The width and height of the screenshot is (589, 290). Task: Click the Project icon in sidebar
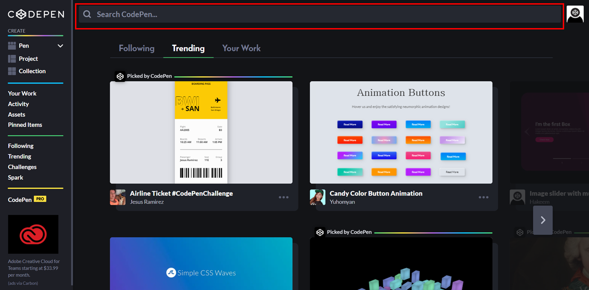12,58
